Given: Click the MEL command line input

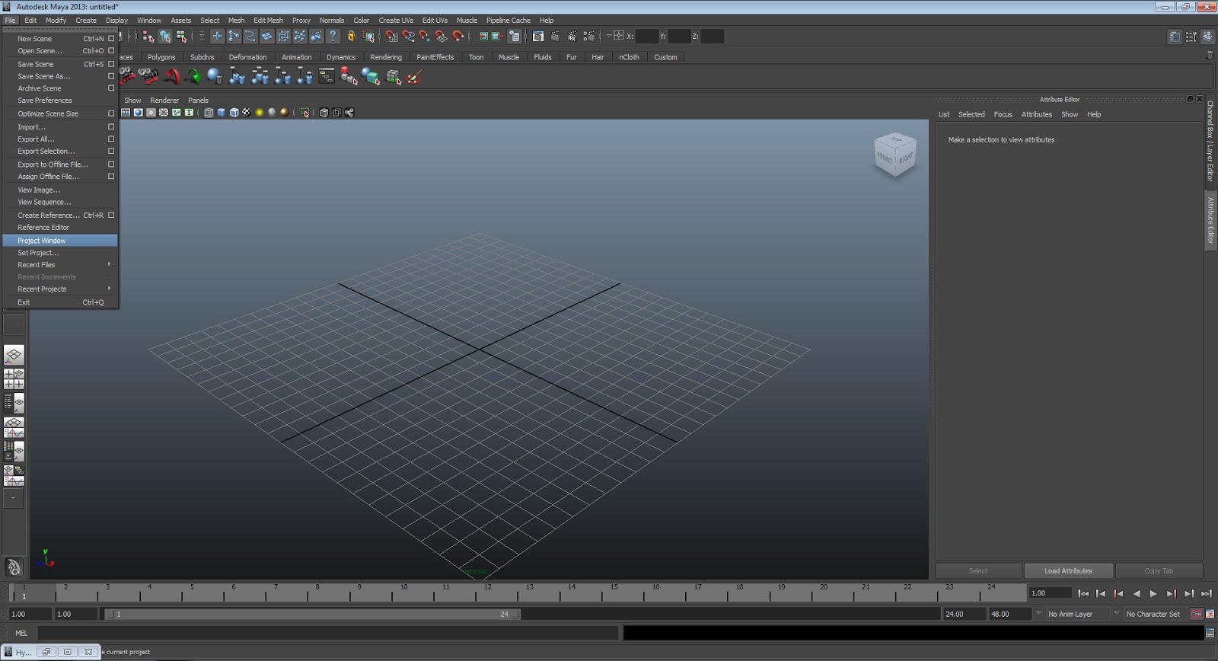Looking at the screenshot, I should [328, 633].
